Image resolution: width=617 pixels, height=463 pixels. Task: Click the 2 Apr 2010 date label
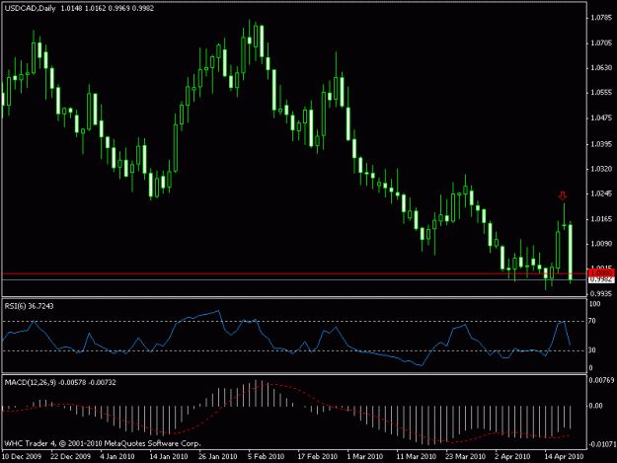point(512,456)
